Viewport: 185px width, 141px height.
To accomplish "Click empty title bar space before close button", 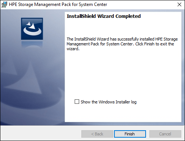I will [x=141, y=4].
